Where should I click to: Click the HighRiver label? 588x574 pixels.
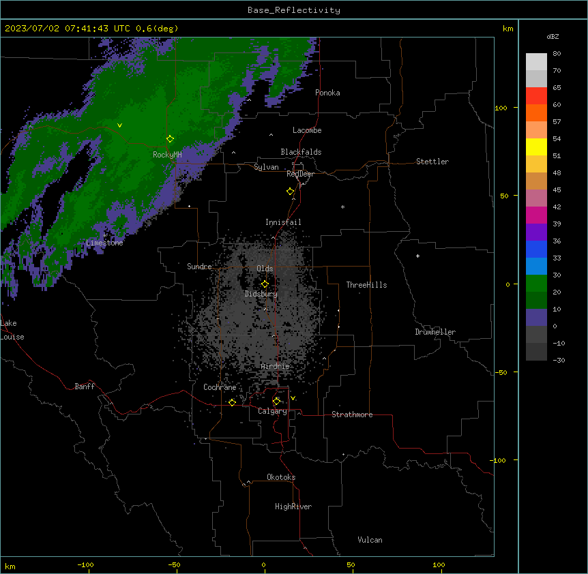point(293,507)
